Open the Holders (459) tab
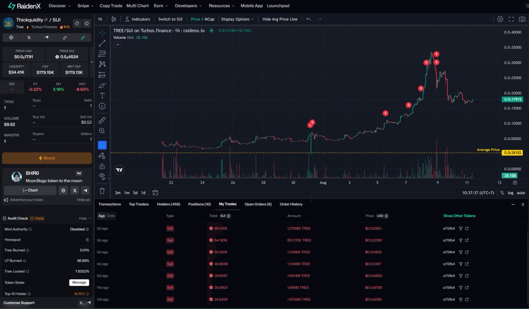This screenshot has height=309, width=529. 168,204
